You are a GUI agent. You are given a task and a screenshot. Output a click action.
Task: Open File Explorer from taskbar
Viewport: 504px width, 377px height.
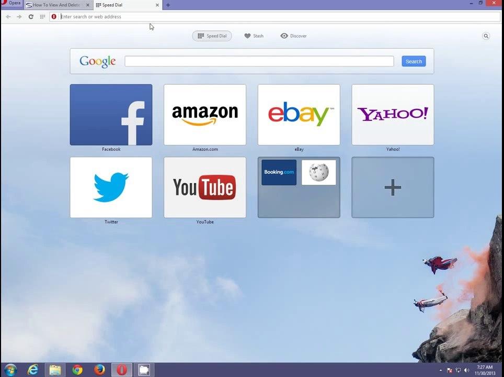(x=55, y=370)
